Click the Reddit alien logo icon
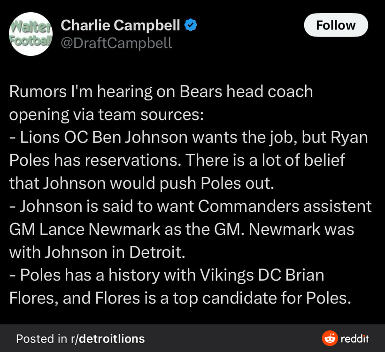 coord(330,338)
